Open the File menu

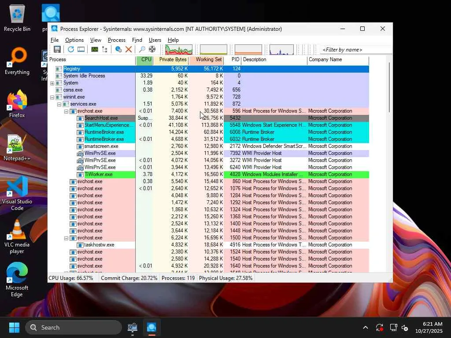click(55, 40)
